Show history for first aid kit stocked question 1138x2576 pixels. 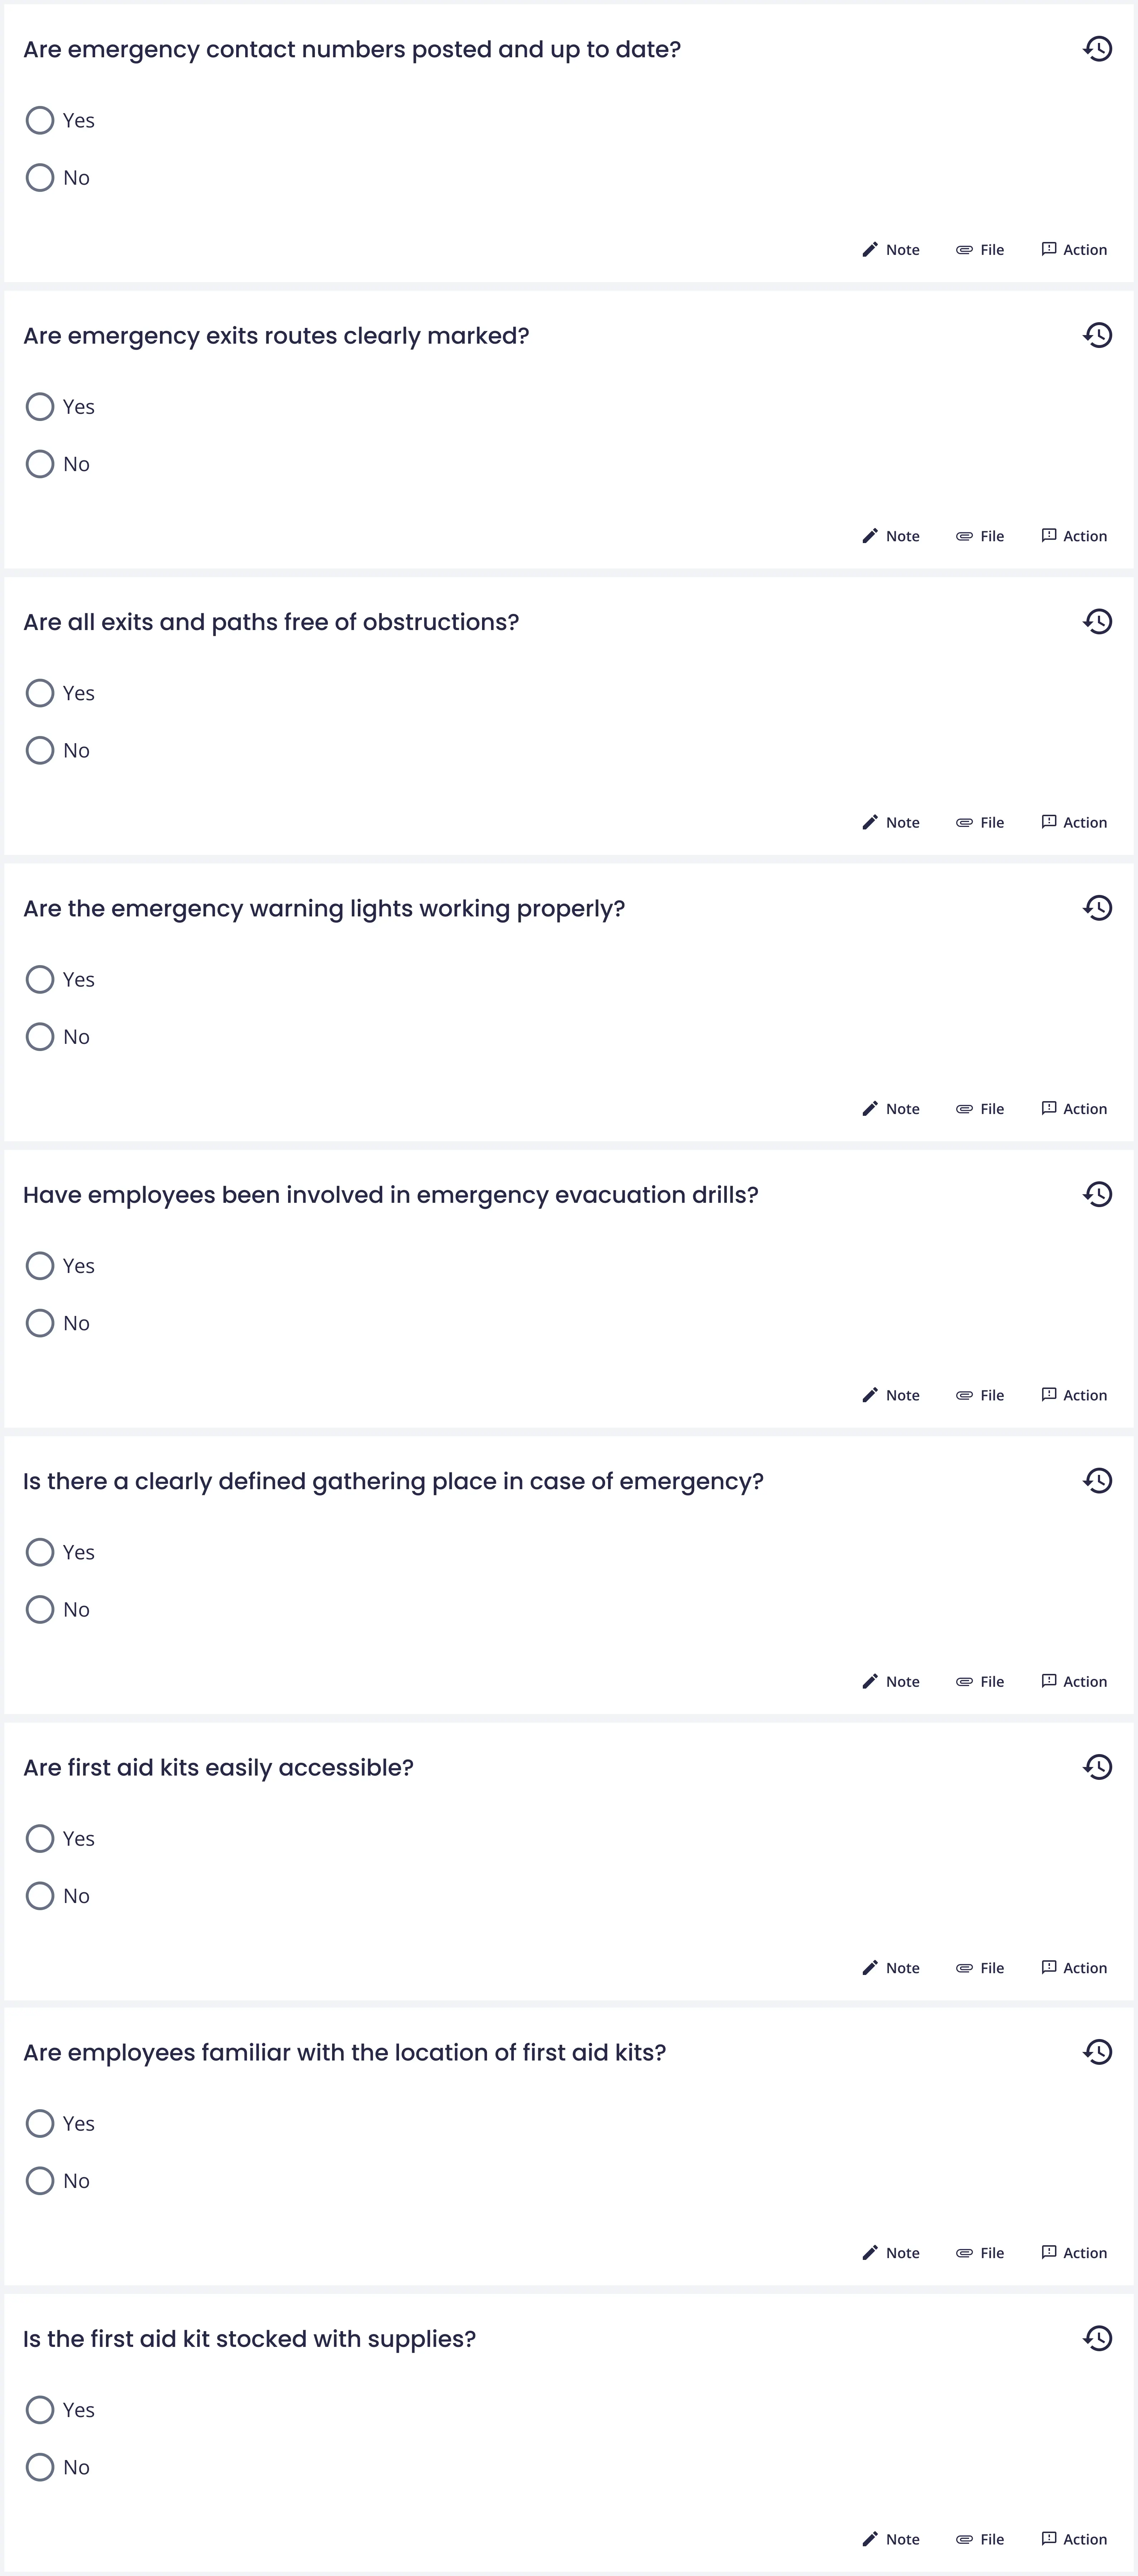[x=1097, y=2338]
